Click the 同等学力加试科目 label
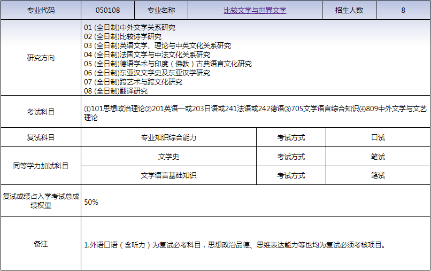Image resolution: width=431 pixels, height=271 pixels. [41, 166]
